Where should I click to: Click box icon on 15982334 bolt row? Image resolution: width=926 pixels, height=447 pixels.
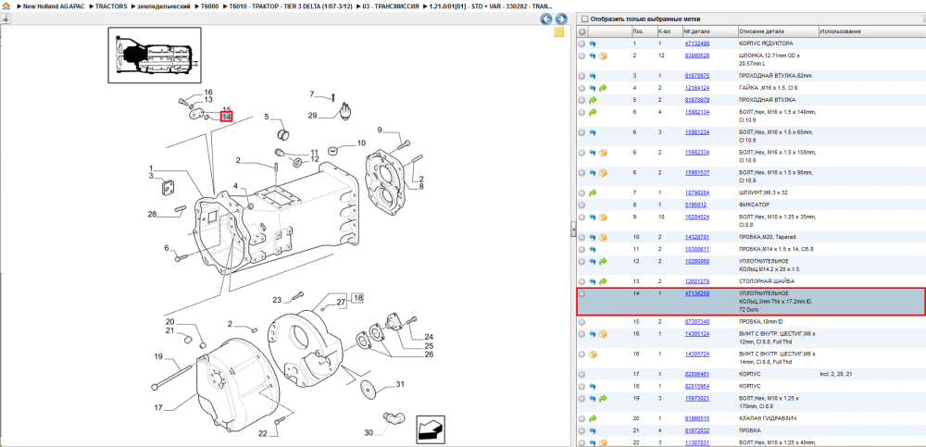pos(603,153)
